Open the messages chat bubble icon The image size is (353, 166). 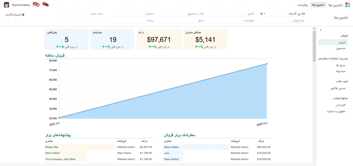coord(47,5)
